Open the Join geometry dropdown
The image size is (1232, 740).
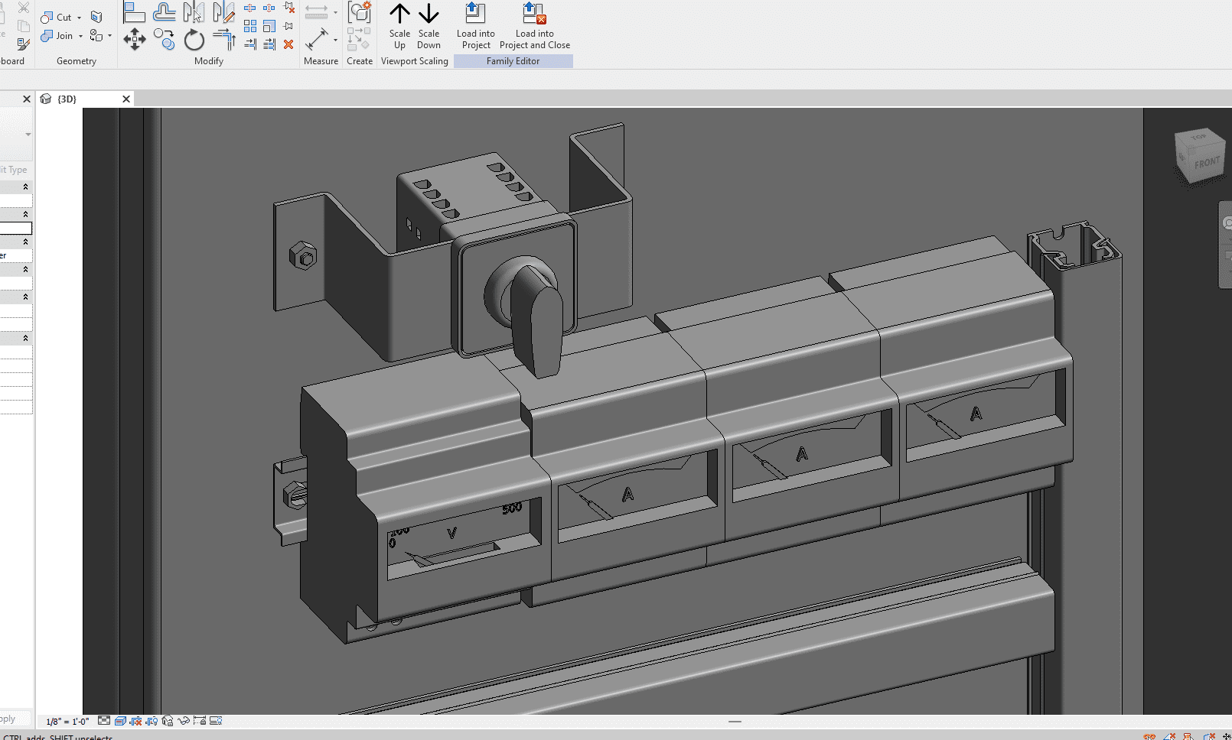(80, 36)
